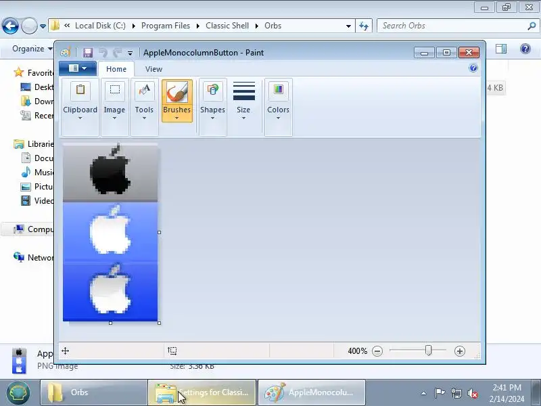541x406 pixels.
Task: Select Music library in navigation pane
Action: click(x=37, y=173)
